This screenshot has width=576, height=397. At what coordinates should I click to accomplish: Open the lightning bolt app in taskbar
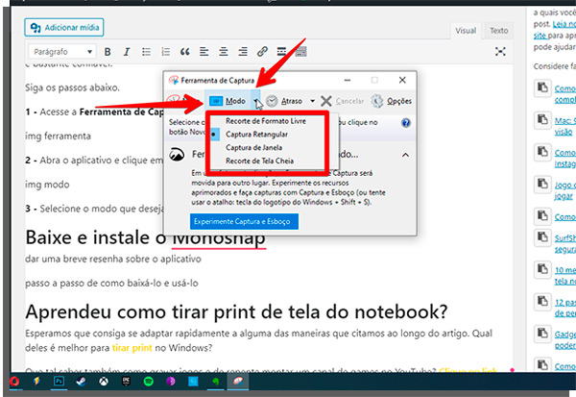[x=36, y=382]
